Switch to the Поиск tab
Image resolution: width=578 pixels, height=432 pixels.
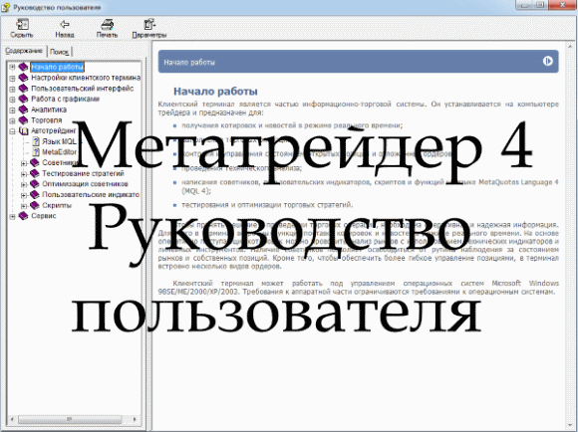click(60, 52)
